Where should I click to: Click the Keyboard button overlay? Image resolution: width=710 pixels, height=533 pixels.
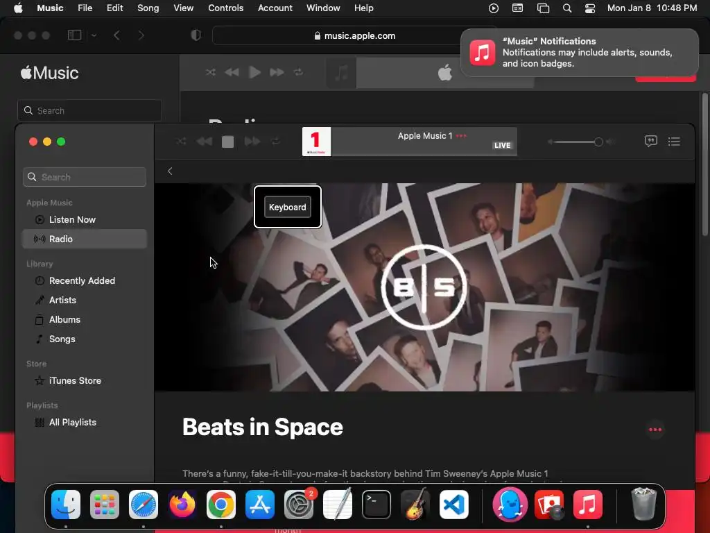[288, 207]
